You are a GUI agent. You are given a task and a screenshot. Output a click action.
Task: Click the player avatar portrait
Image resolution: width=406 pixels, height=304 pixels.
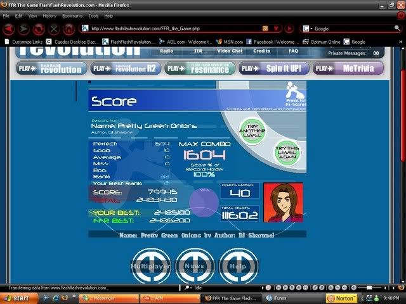283,203
